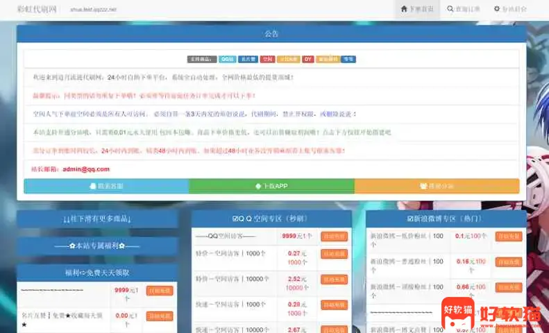Image resolution: width=549 pixels, height=333 pixels.
Task: Open the 新浪微博专区 panel header
Action: 446,219
